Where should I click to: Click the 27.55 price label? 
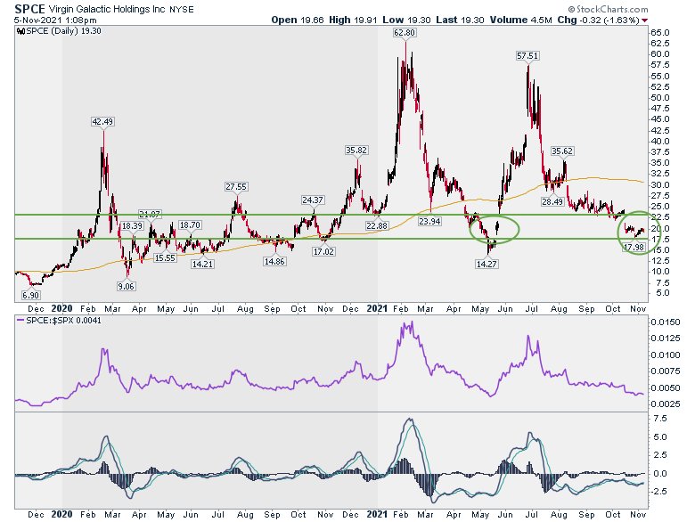point(236,187)
